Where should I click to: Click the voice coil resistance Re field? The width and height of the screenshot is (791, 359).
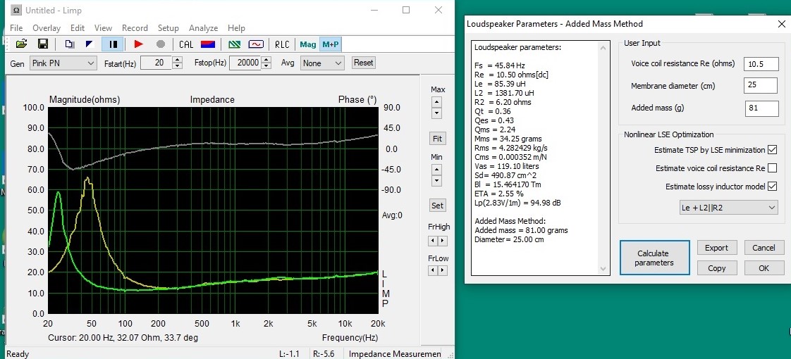tap(761, 63)
